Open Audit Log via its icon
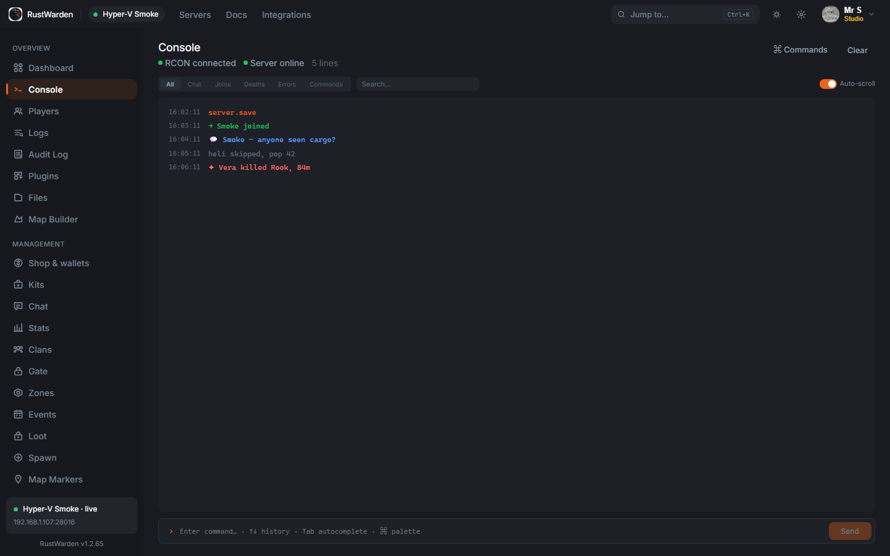This screenshot has height=556, width=890. coord(18,154)
